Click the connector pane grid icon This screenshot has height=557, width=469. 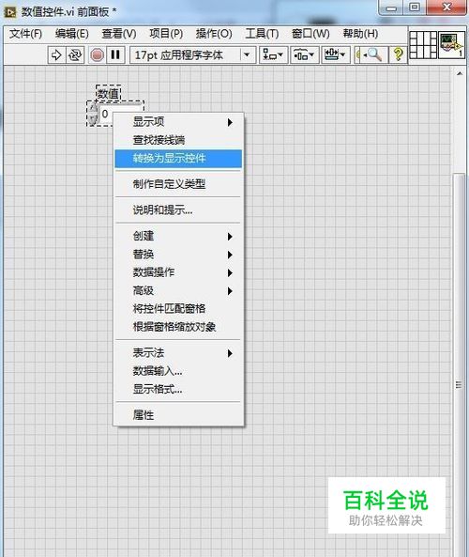click(x=423, y=45)
